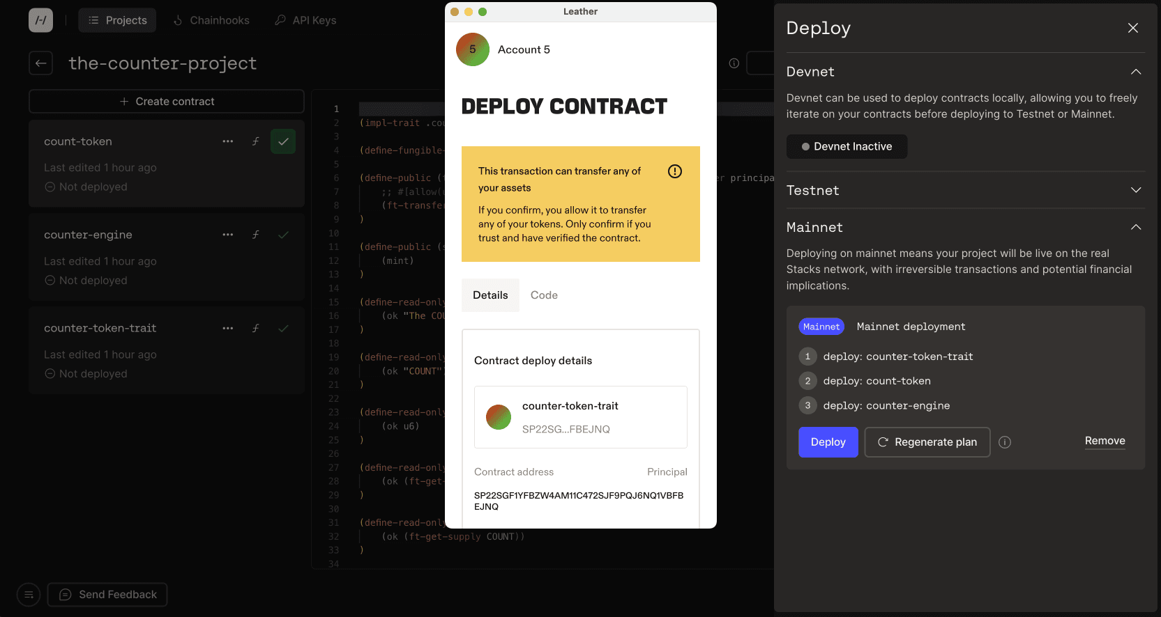Screen dimensions: 1161x617
Task: Expand the Testnet section
Action: coord(1136,190)
